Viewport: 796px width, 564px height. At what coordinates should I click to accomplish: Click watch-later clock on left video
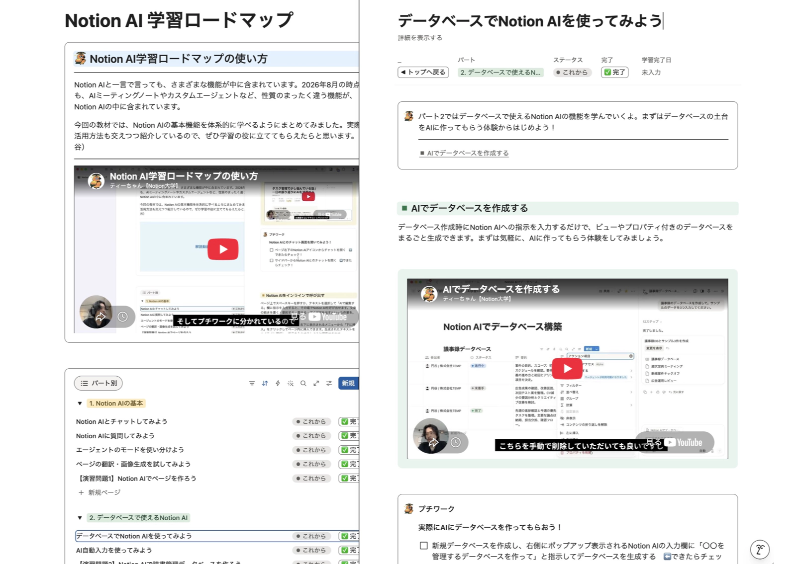[122, 317]
